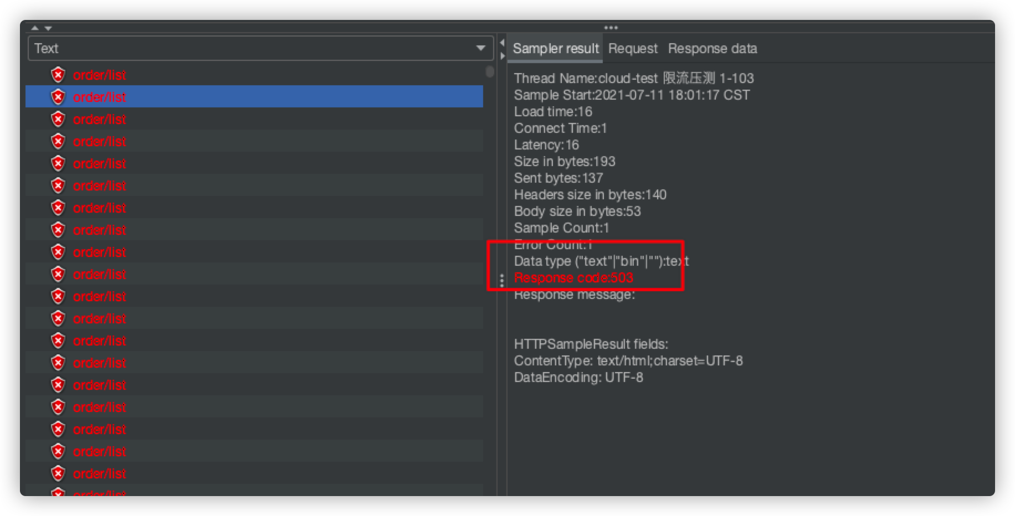The image size is (1015, 516).
Task: Click the Thread Name:cloud-test line
Action: [634, 78]
